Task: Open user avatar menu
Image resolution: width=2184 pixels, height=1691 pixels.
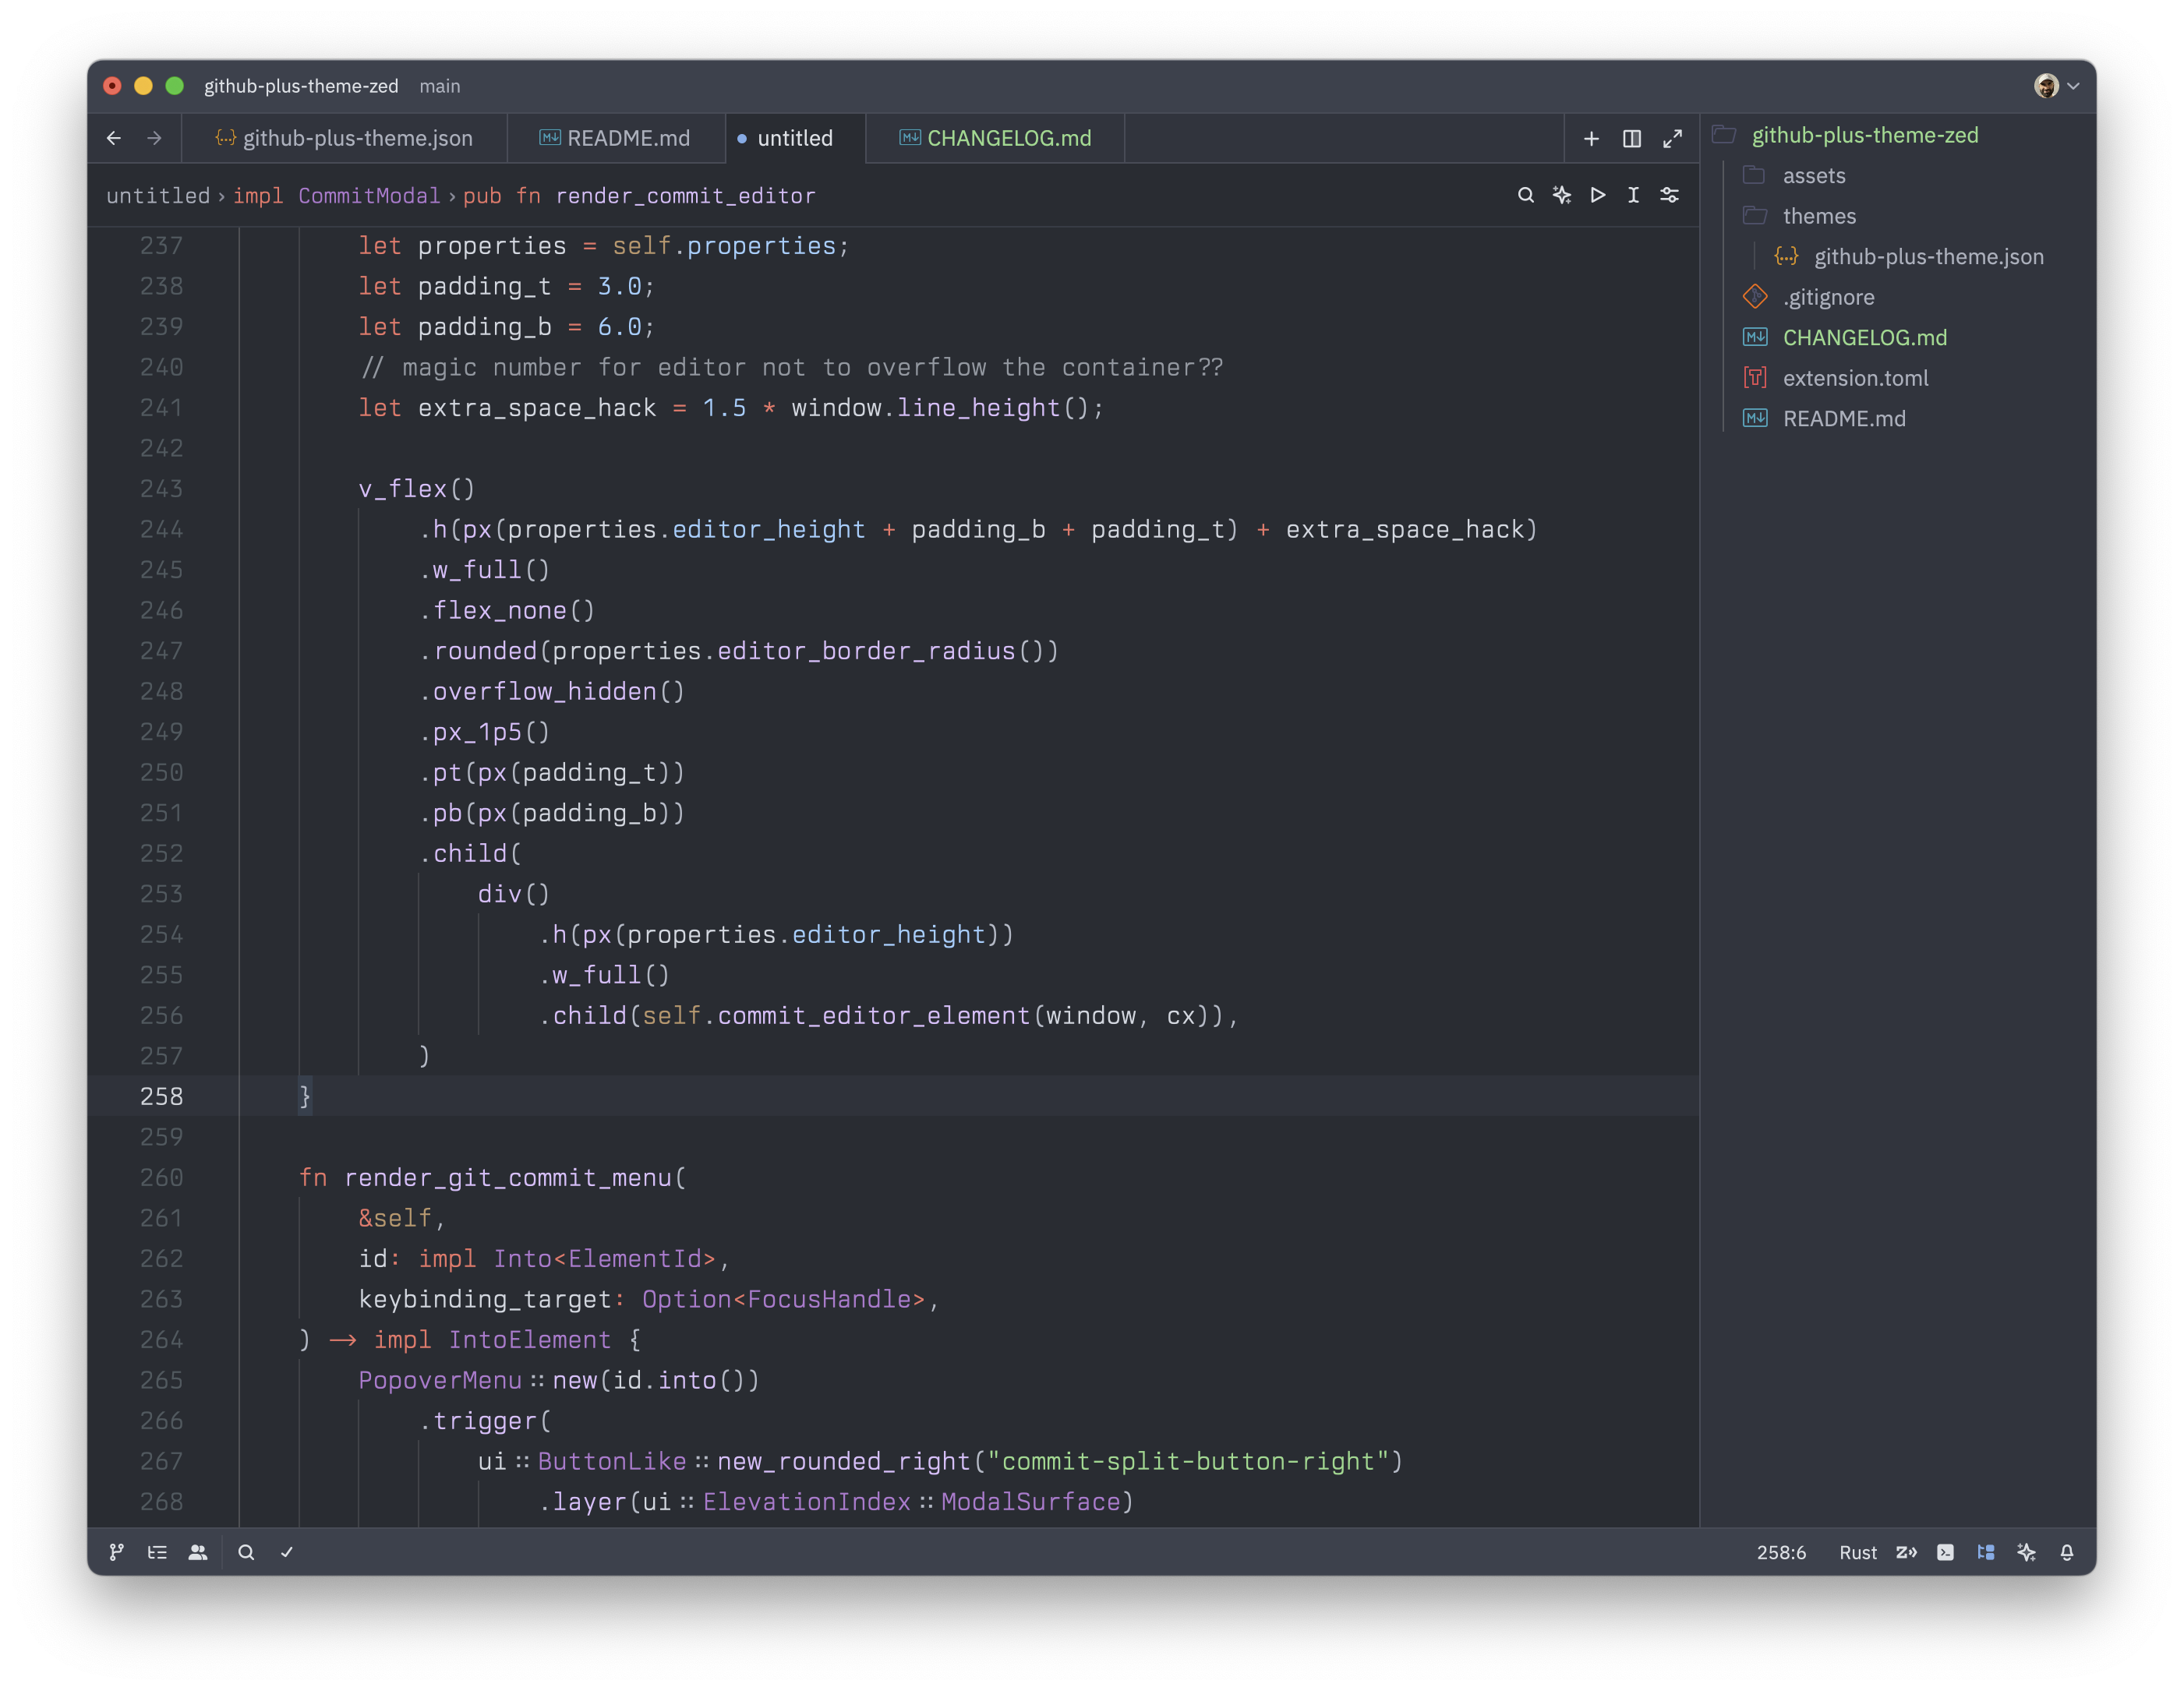Action: 2056,86
